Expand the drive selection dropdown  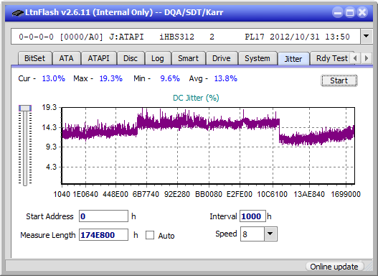tap(367, 37)
